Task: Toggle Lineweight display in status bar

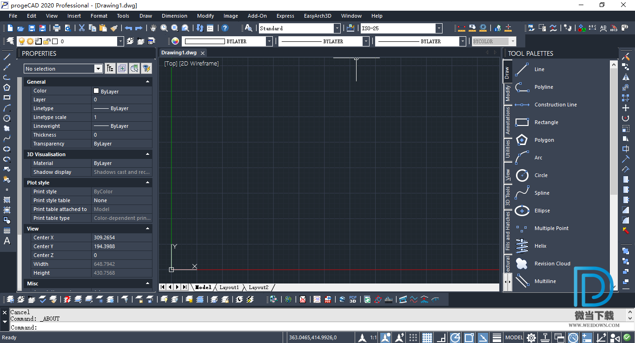Action: click(x=497, y=337)
